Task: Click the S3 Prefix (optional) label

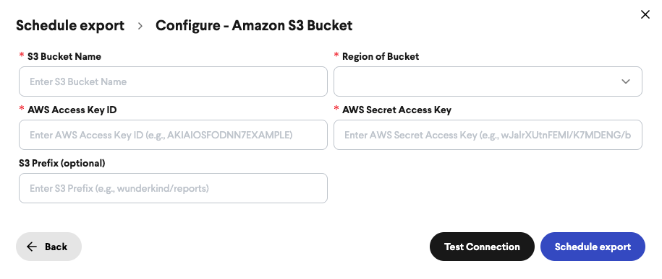Action: (62, 163)
